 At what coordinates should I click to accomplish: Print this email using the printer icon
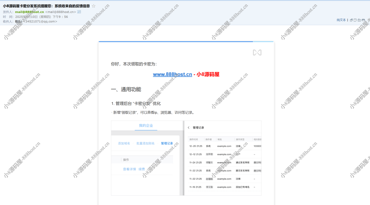pyautogui.click(x=363, y=20)
